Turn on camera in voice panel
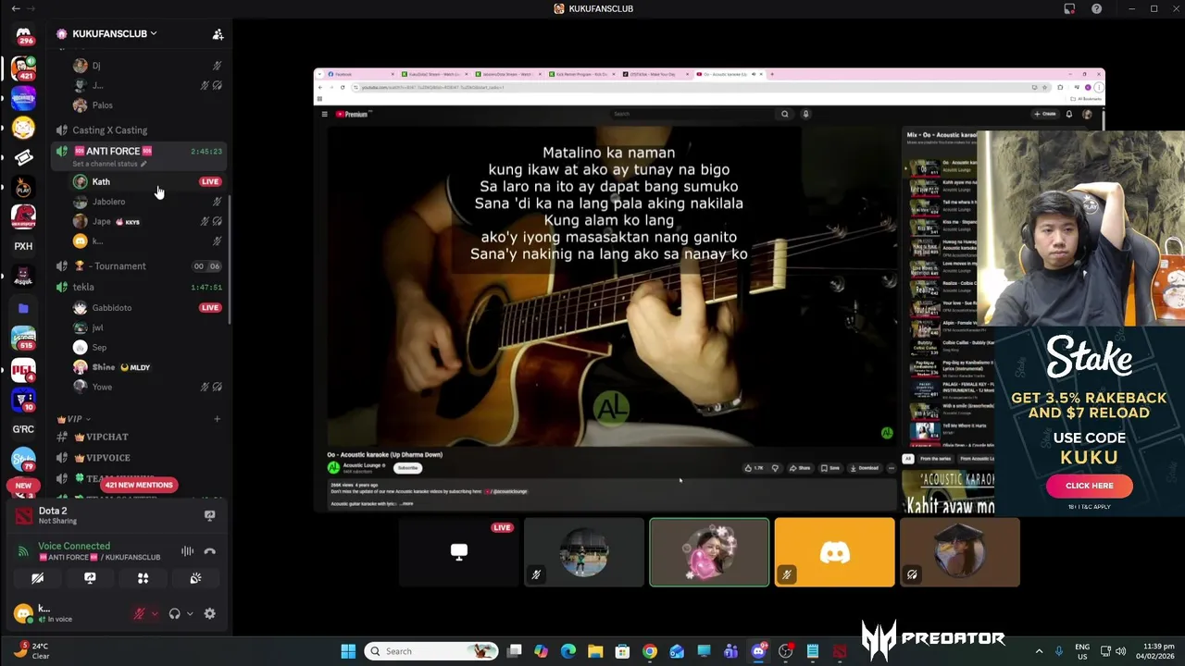 click(37, 578)
